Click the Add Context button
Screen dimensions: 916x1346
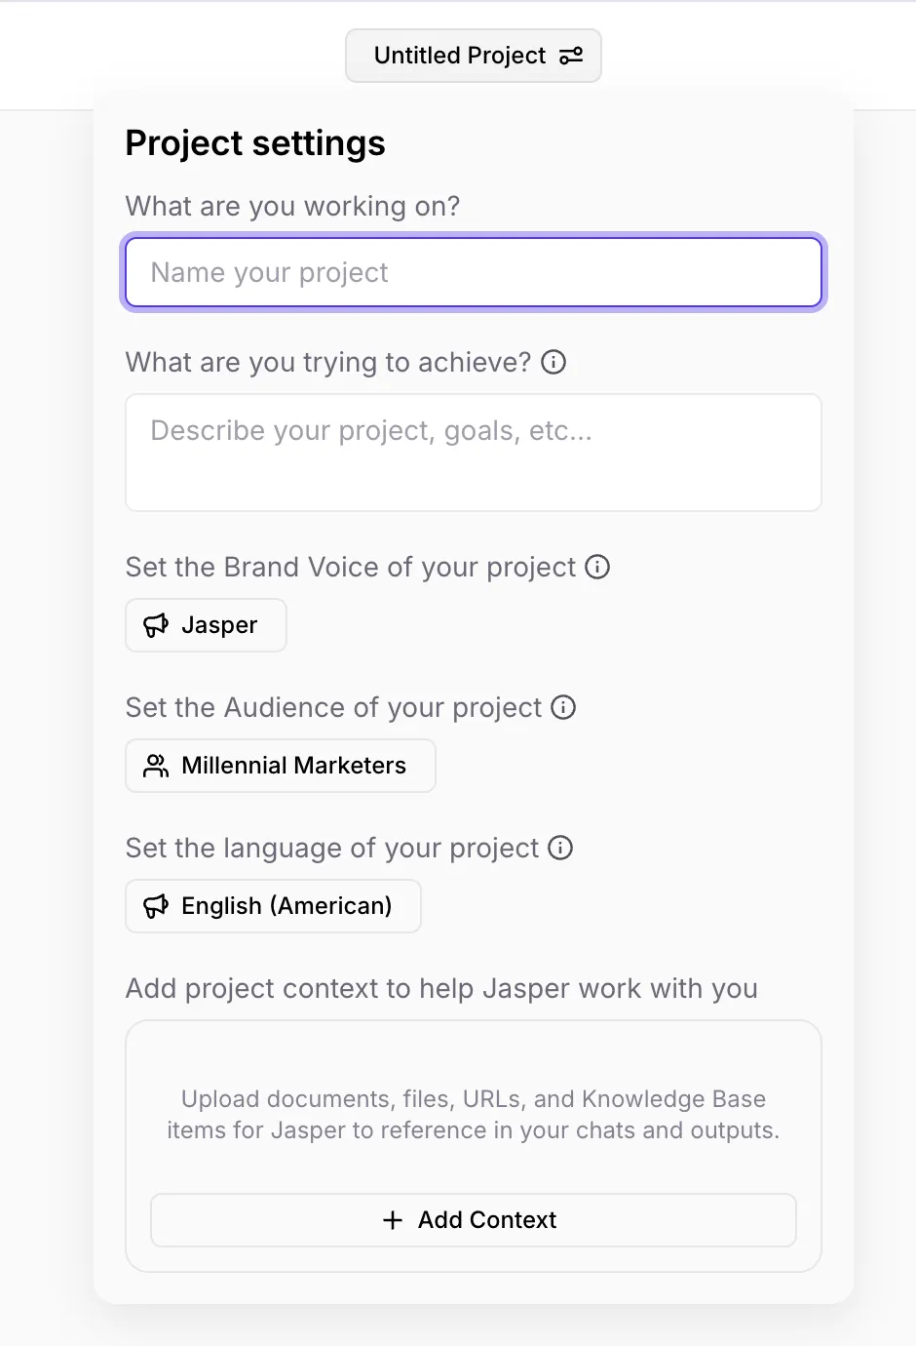click(x=474, y=1220)
